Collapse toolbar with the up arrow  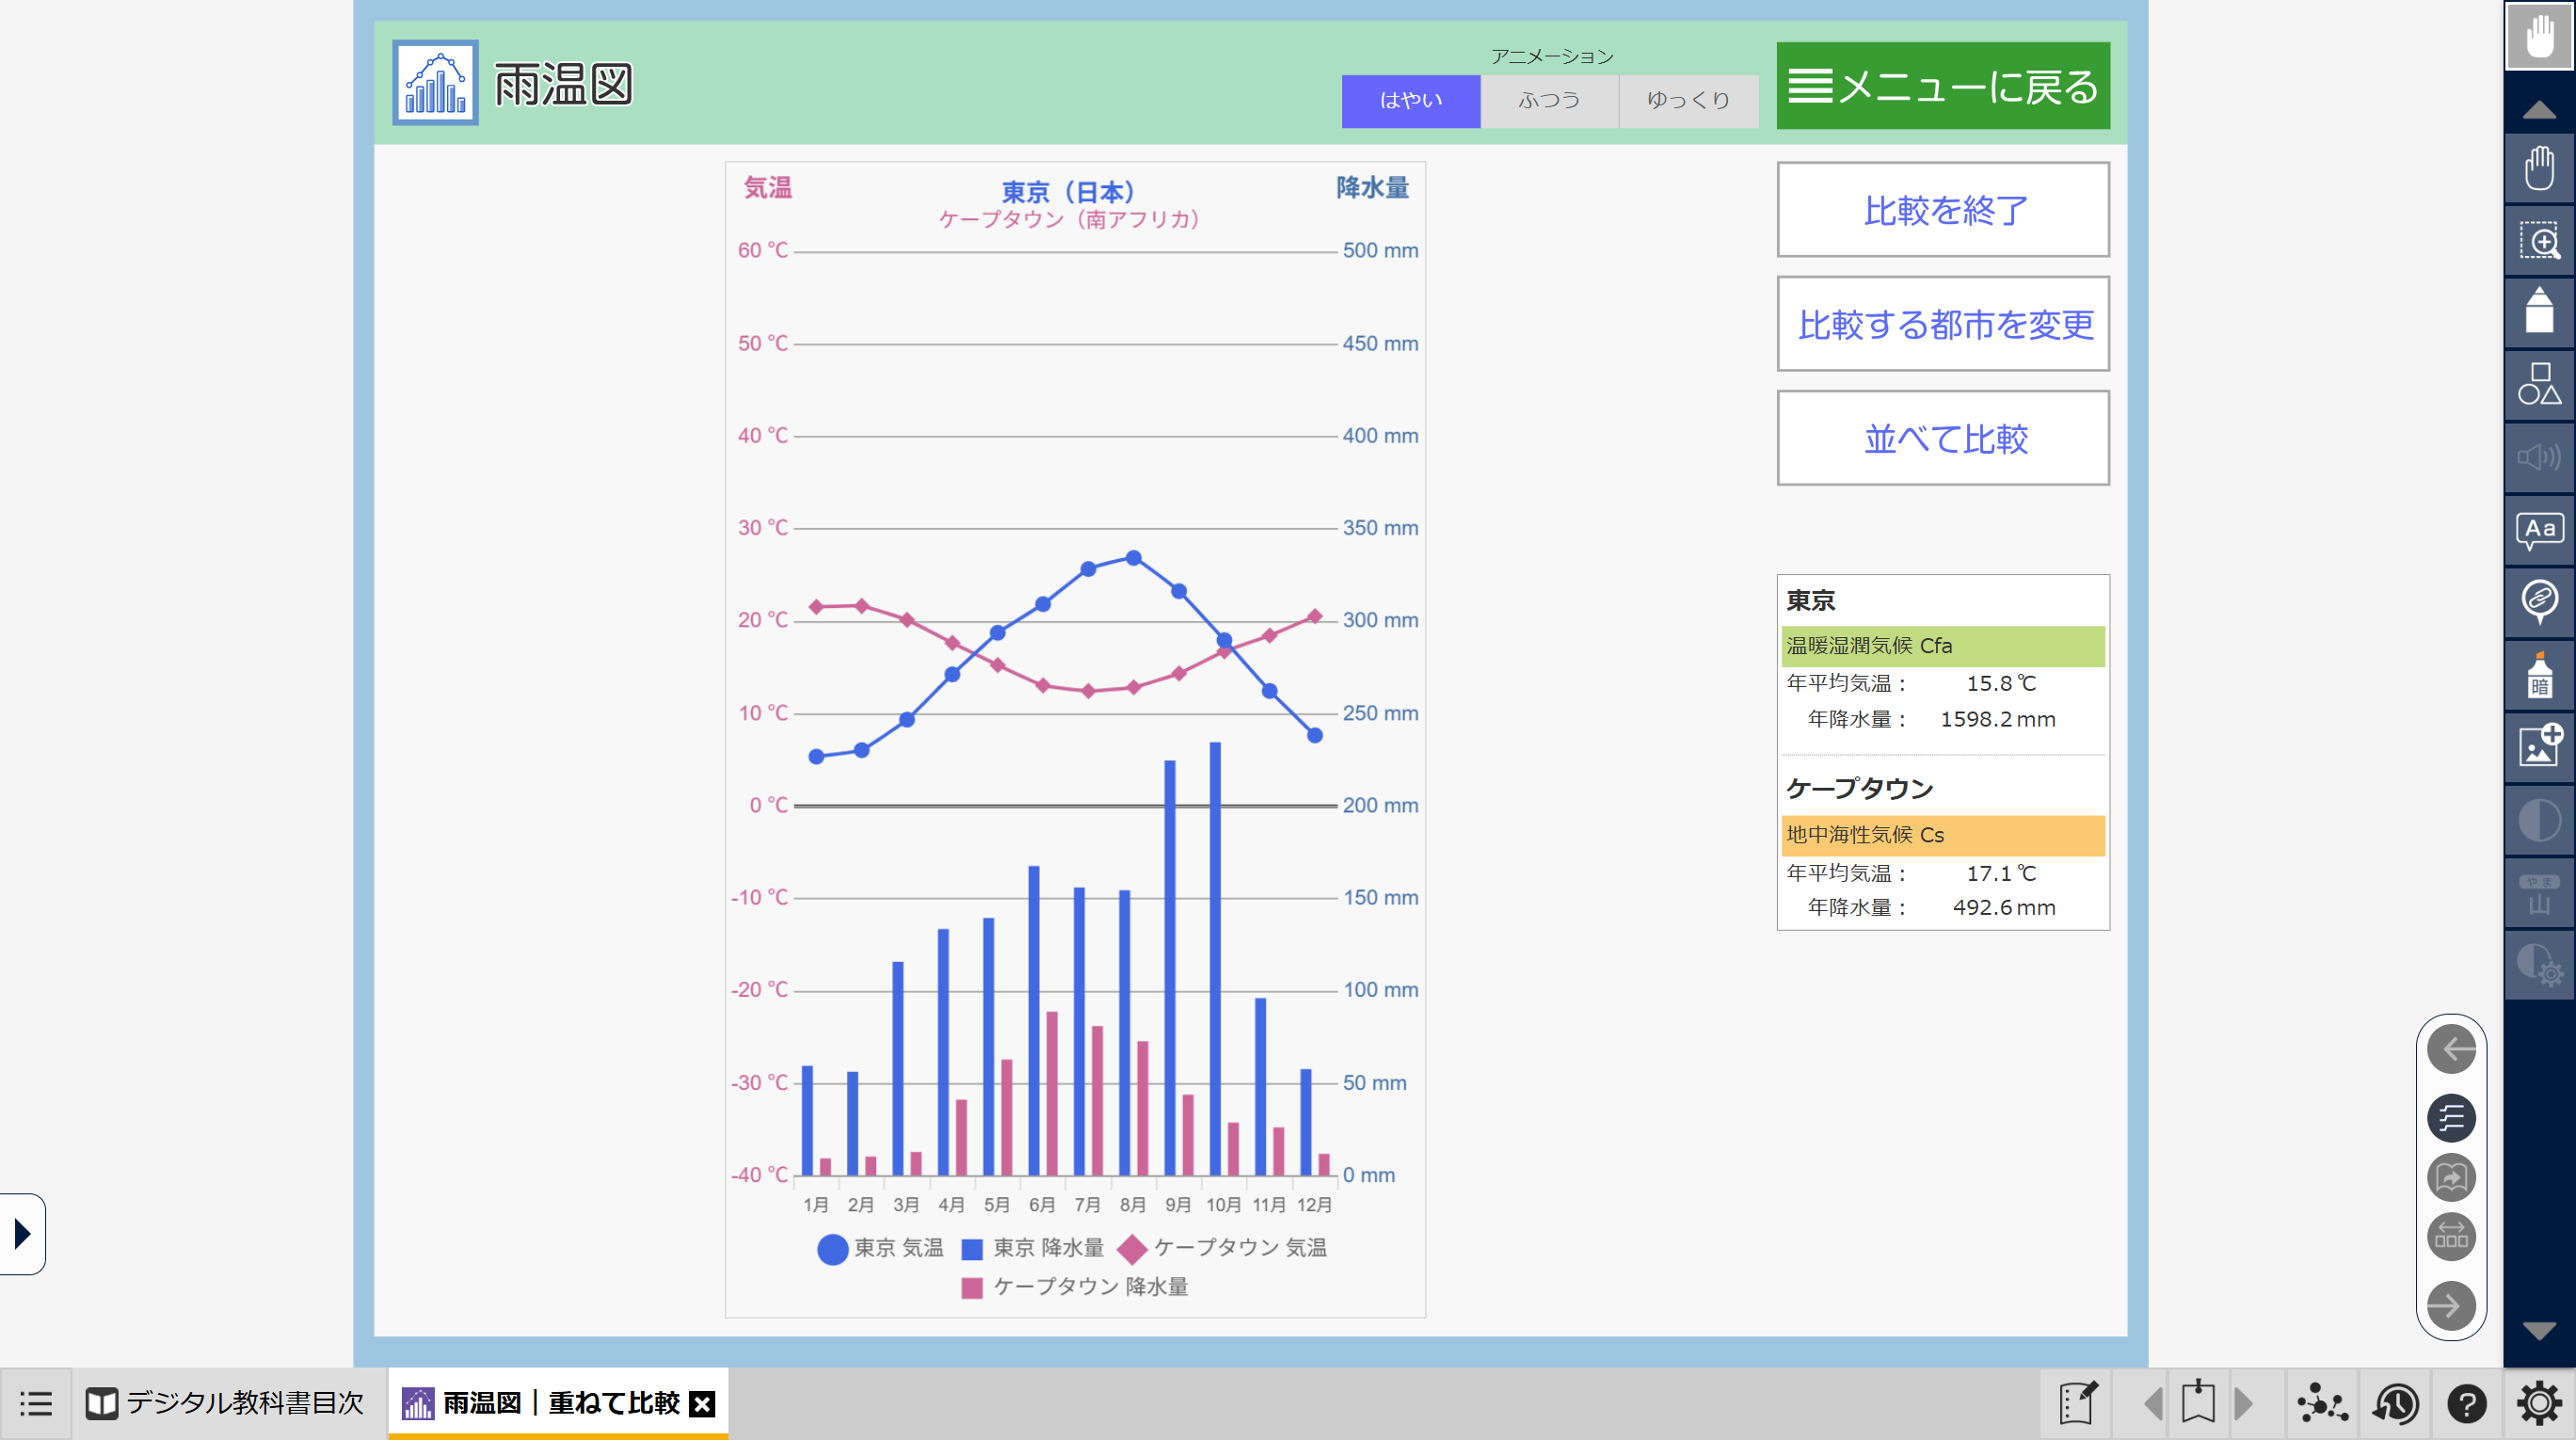pyautogui.click(x=2538, y=109)
